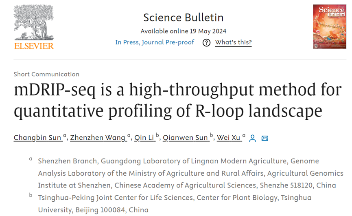Click the Elsevier tree logo
Image resolution: width=352 pixels, height=216 pixels.
point(34,27)
